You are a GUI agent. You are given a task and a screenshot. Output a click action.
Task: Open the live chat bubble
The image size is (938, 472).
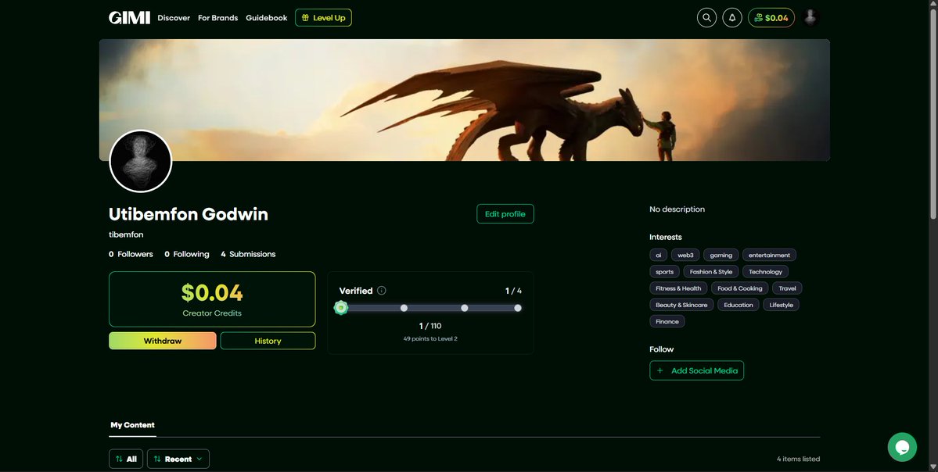click(902, 447)
